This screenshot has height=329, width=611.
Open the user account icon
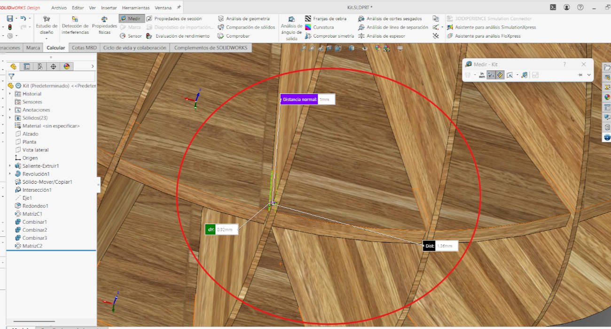(x=567, y=7)
